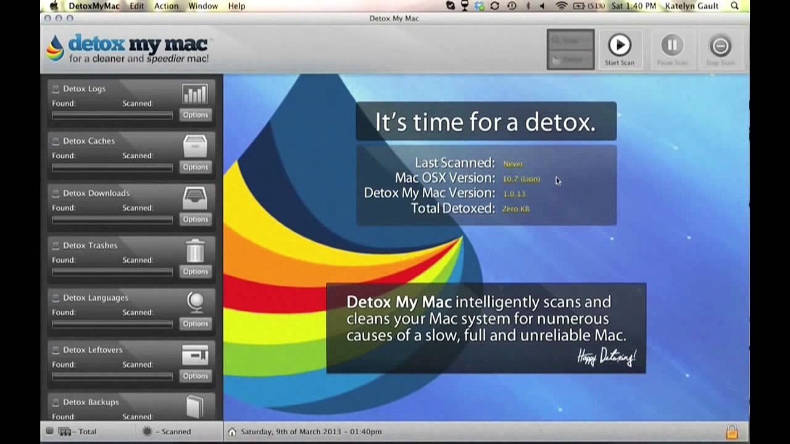Click the Scanned gear icon in status bar
790x444 pixels.
point(147,432)
